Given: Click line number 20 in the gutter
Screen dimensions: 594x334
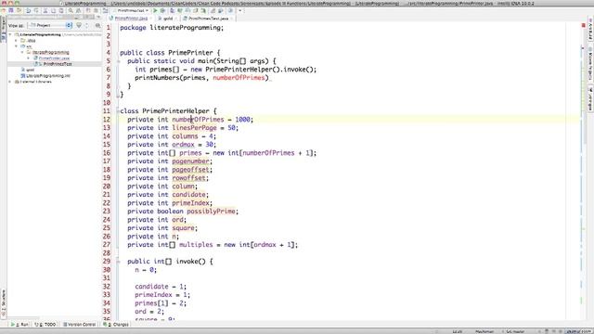Looking at the screenshot, I should (x=107, y=186).
